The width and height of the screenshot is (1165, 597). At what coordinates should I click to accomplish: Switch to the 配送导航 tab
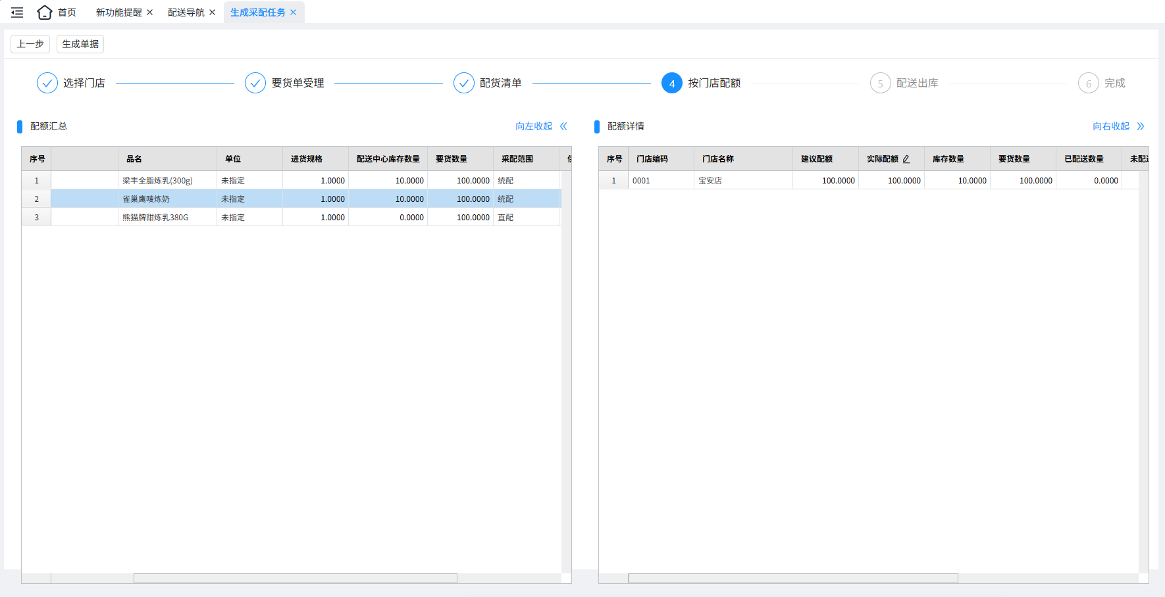(186, 12)
